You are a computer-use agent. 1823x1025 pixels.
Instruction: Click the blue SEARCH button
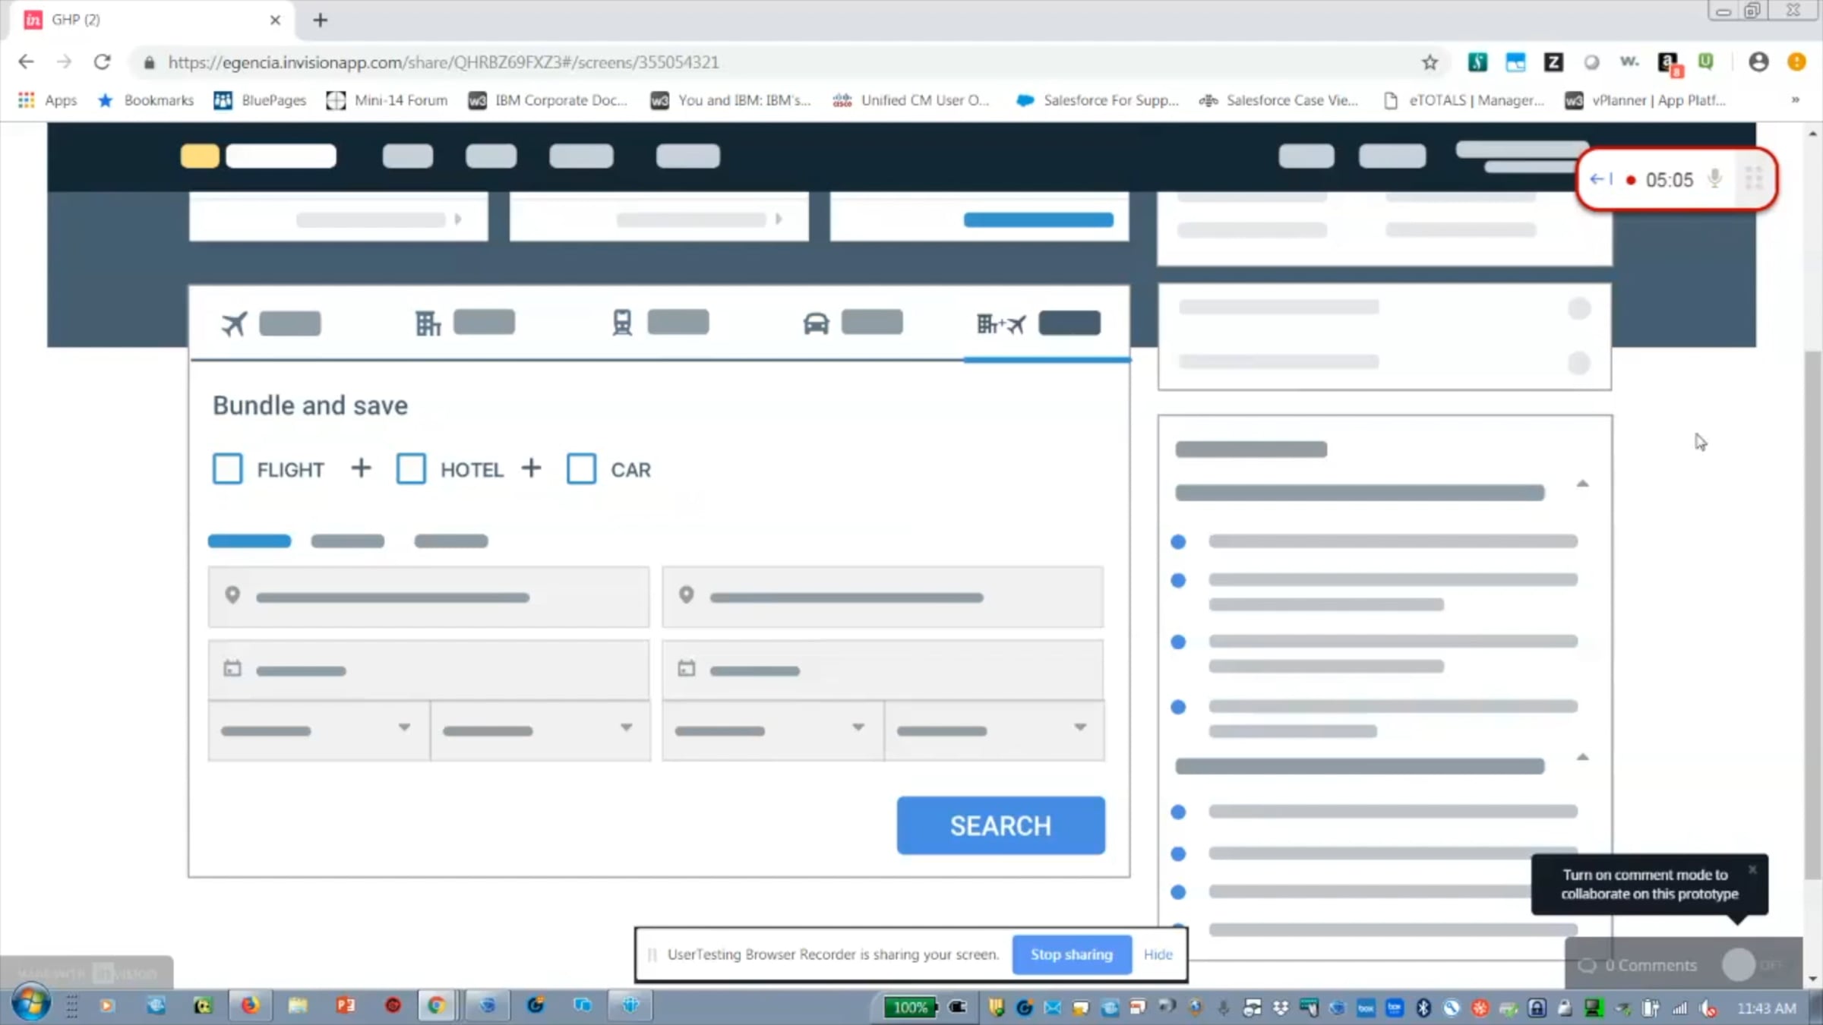(x=1000, y=825)
